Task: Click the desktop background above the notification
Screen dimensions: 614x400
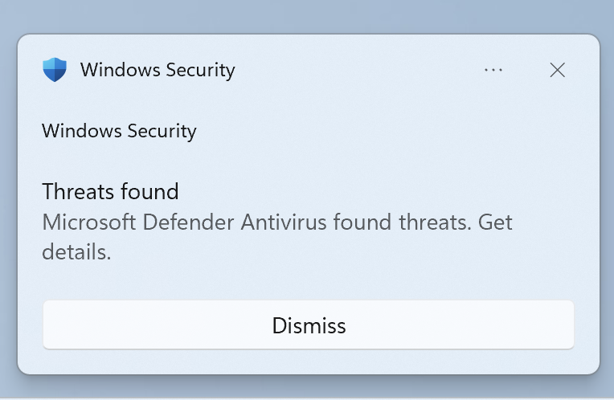Action: point(307,15)
